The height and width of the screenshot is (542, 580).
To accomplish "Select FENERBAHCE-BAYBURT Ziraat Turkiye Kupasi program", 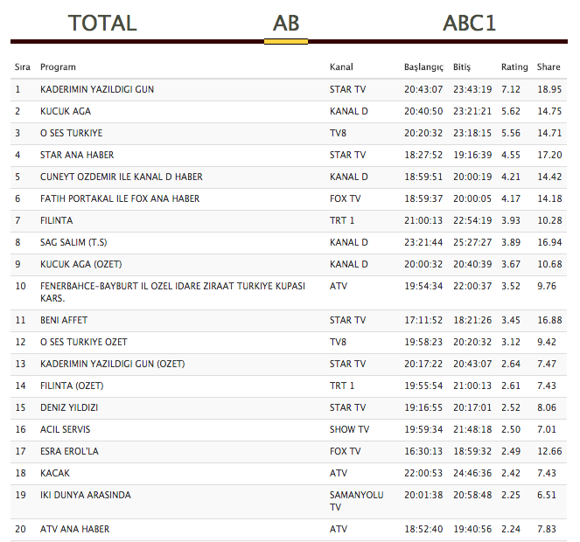I will [172, 292].
